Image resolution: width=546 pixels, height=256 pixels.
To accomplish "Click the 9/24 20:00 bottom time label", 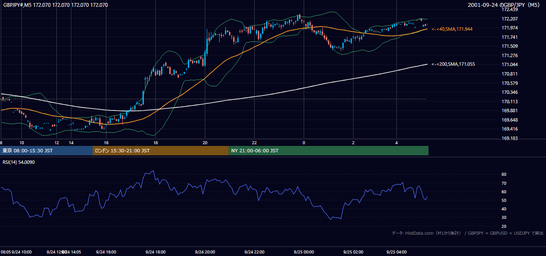I will (x=205, y=252).
